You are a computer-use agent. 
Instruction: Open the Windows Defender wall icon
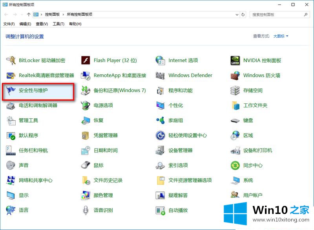(160, 75)
